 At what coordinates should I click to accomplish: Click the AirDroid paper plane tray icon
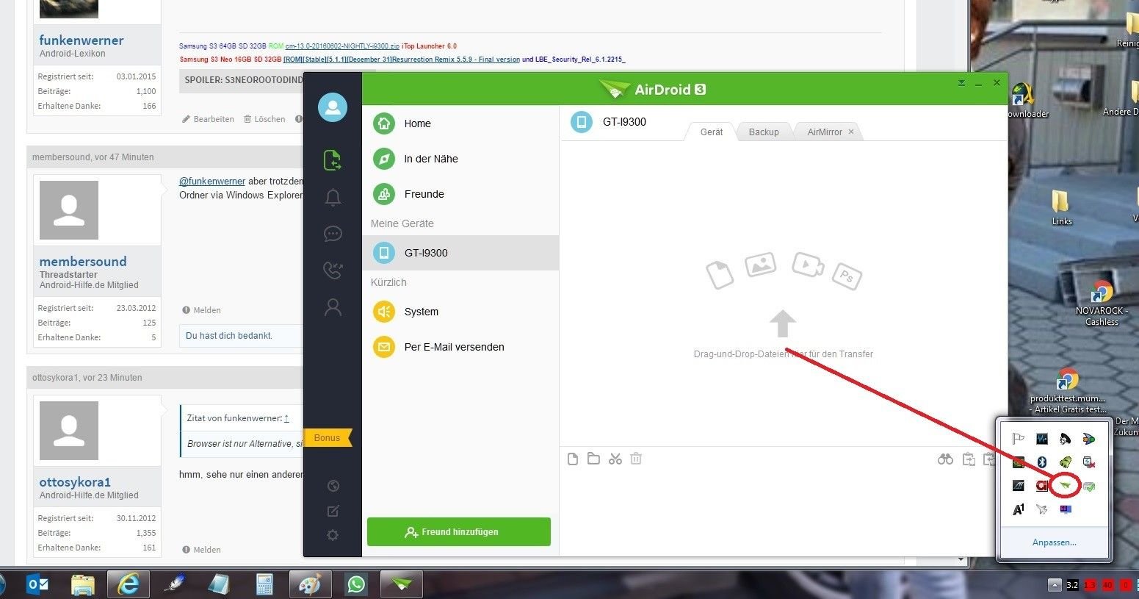1065,486
